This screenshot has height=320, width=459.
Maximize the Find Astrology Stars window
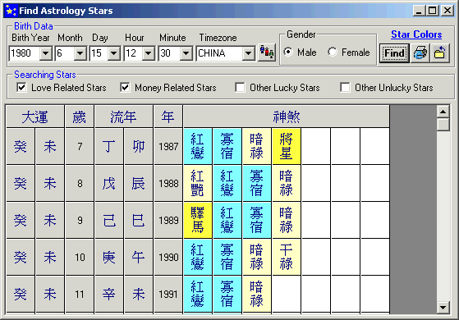tap(433, 11)
